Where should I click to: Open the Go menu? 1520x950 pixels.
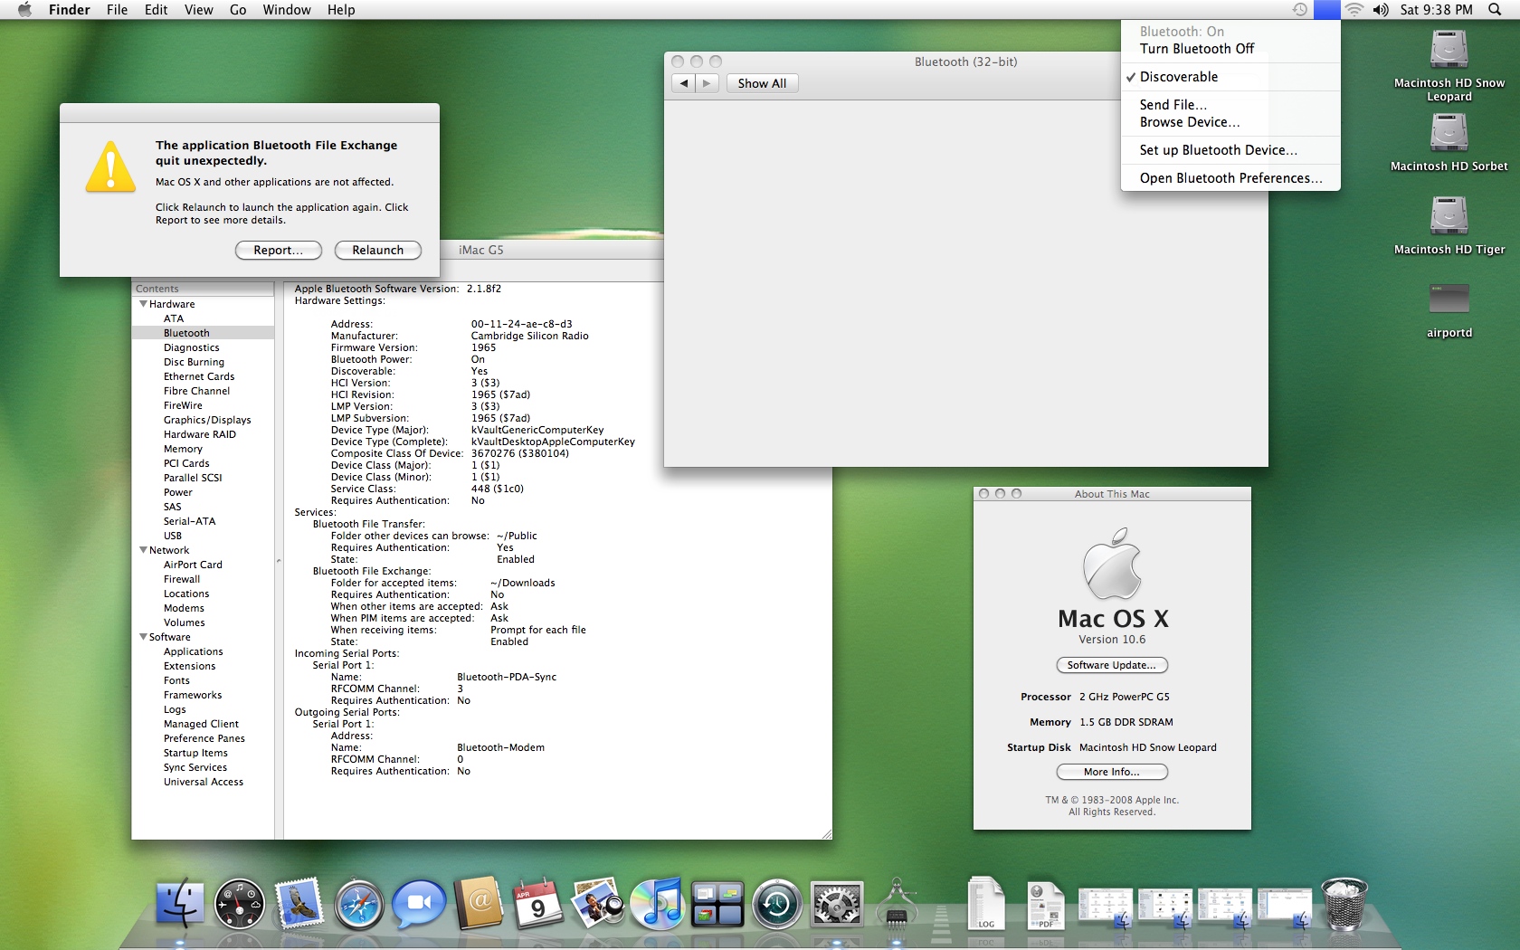238,10
